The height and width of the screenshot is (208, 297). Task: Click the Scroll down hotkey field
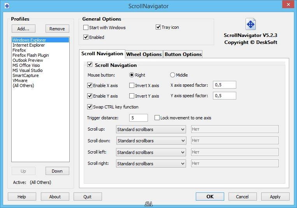[235, 140]
